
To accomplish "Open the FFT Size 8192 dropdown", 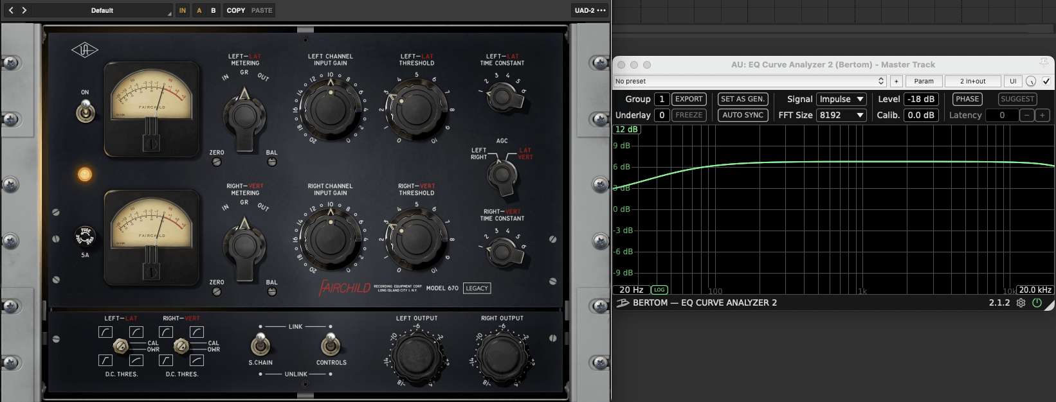I will point(841,115).
